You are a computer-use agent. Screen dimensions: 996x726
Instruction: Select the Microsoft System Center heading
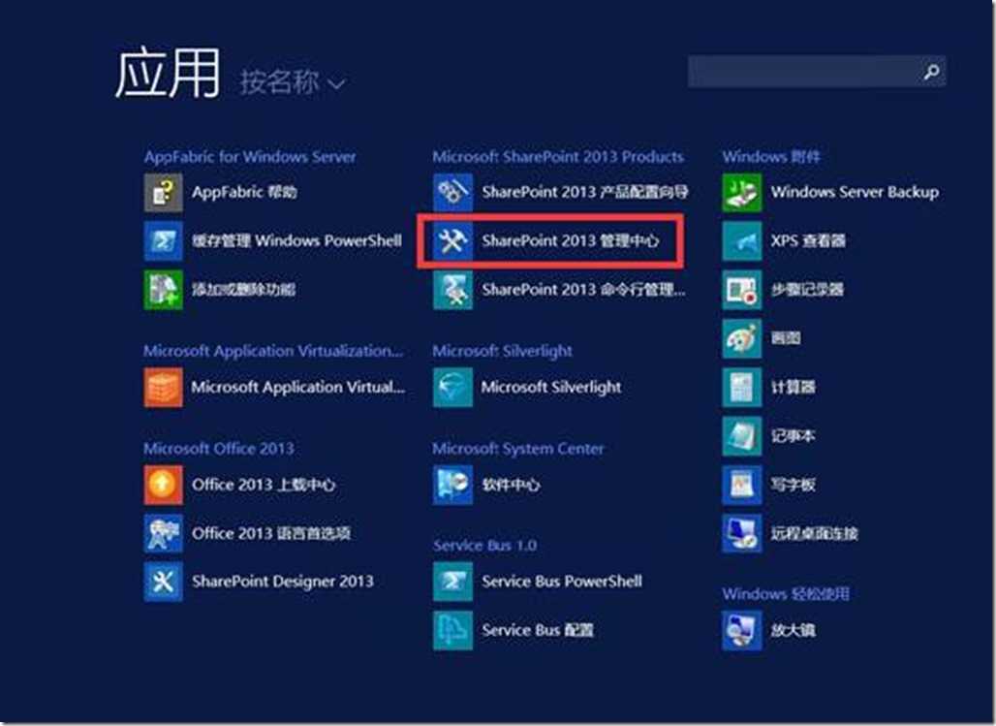(x=518, y=449)
